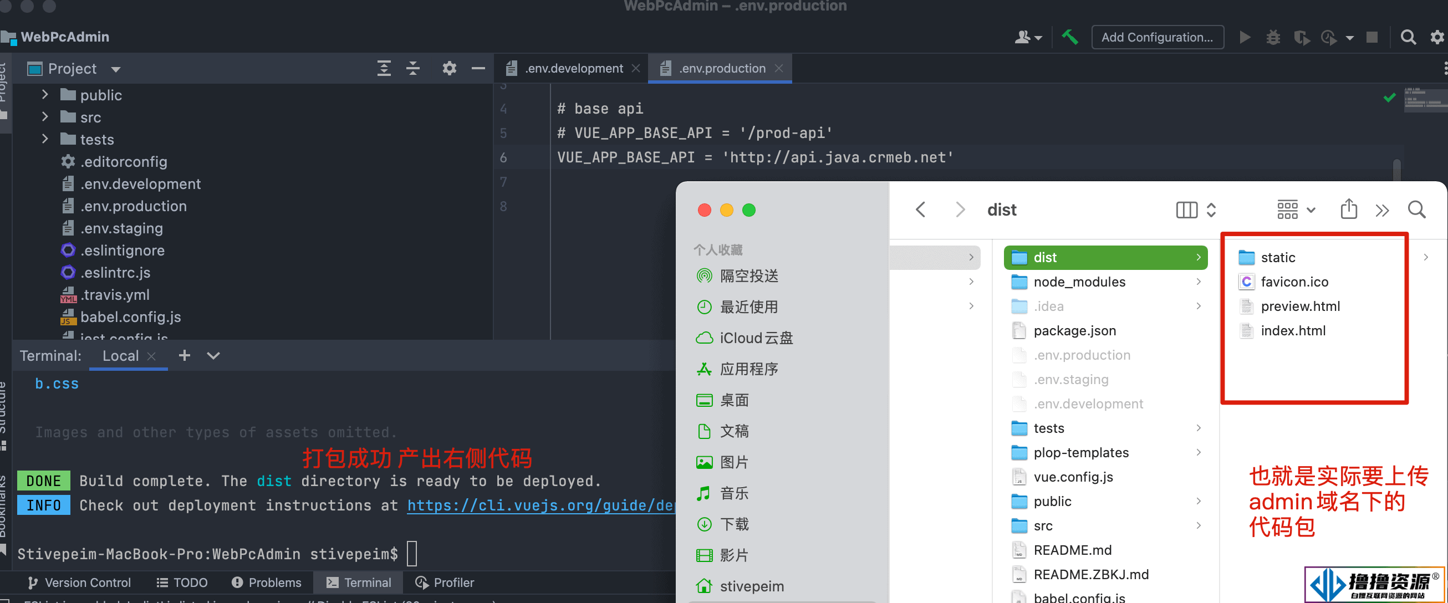
Task: Click the Stop square icon
Action: (x=1372, y=37)
